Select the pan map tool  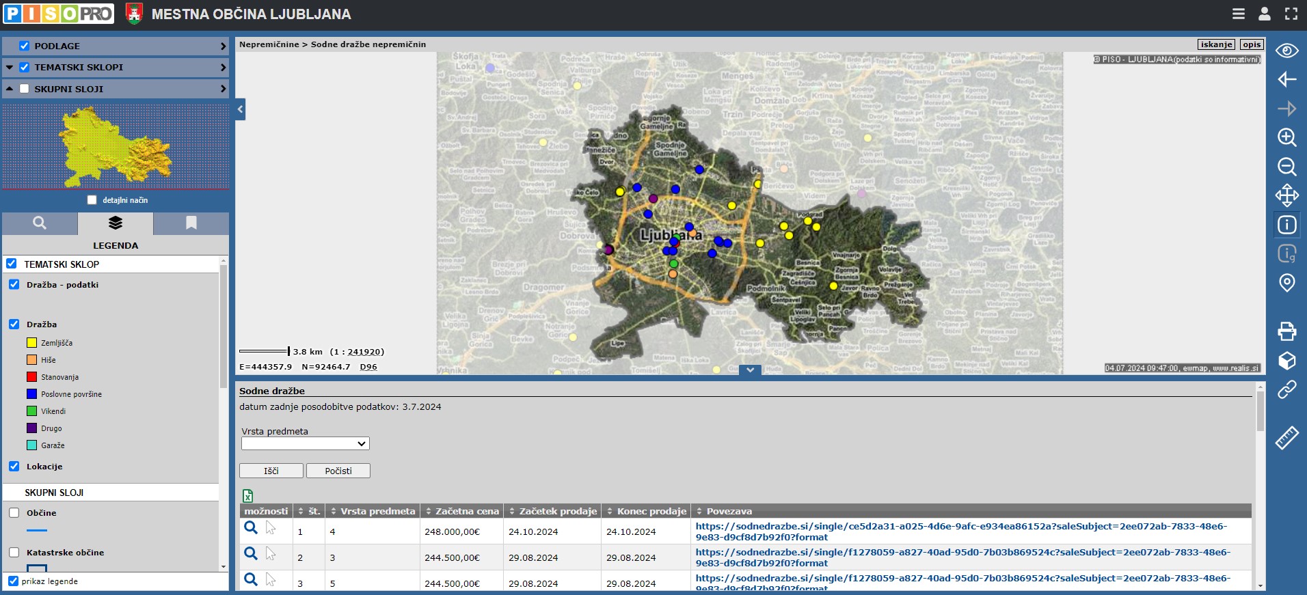click(1286, 195)
